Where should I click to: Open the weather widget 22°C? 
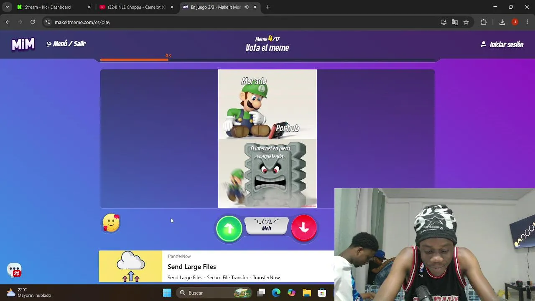coord(29,293)
